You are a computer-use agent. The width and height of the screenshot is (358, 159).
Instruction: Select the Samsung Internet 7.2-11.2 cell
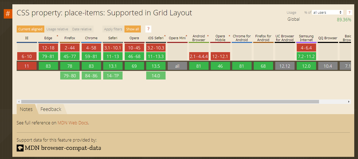coord(306,56)
